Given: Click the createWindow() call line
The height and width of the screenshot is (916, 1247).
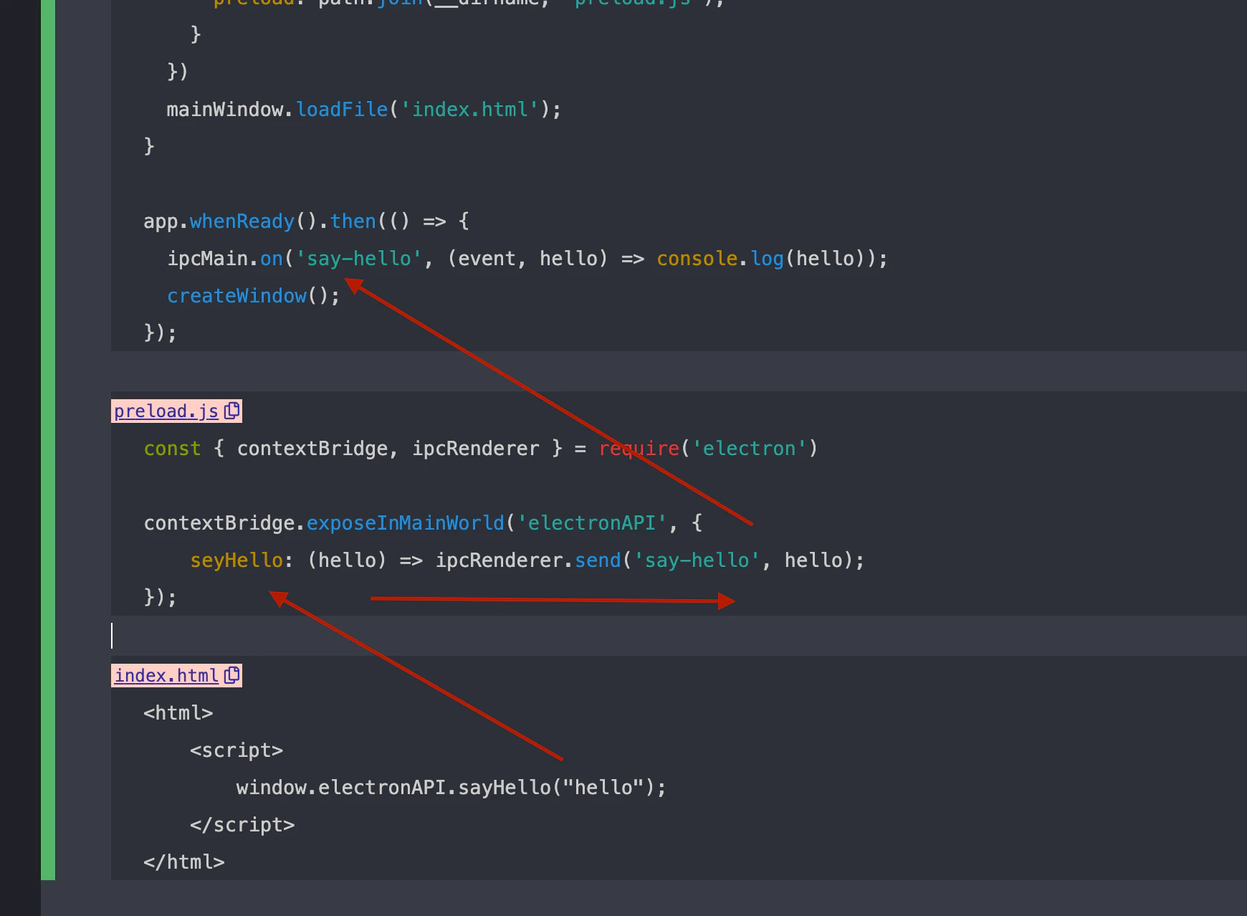Looking at the screenshot, I should point(253,295).
